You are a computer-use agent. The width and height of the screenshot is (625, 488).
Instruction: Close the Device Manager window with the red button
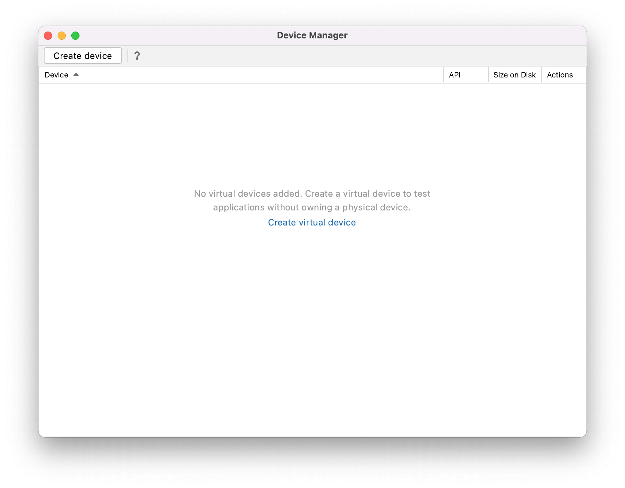point(48,36)
